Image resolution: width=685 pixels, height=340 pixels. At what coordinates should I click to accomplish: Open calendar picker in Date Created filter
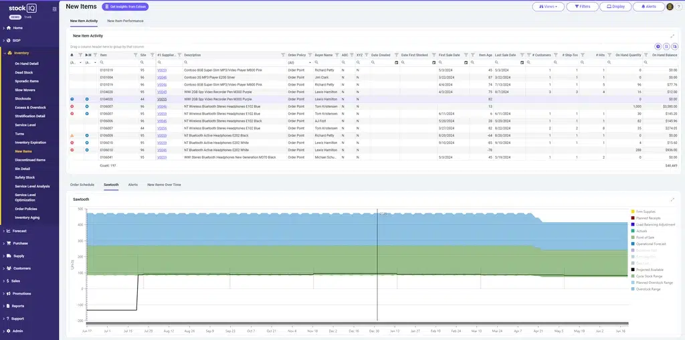coord(396,62)
